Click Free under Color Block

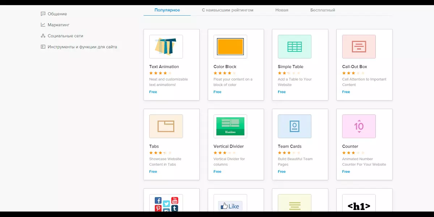(x=217, y=92)
